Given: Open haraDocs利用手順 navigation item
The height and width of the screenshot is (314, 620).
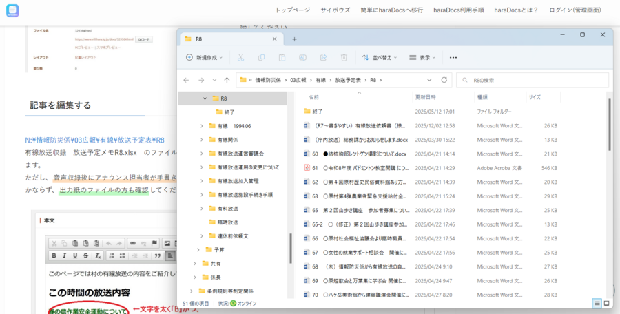Looking at the screenshot, I should (x=459, y=10).
